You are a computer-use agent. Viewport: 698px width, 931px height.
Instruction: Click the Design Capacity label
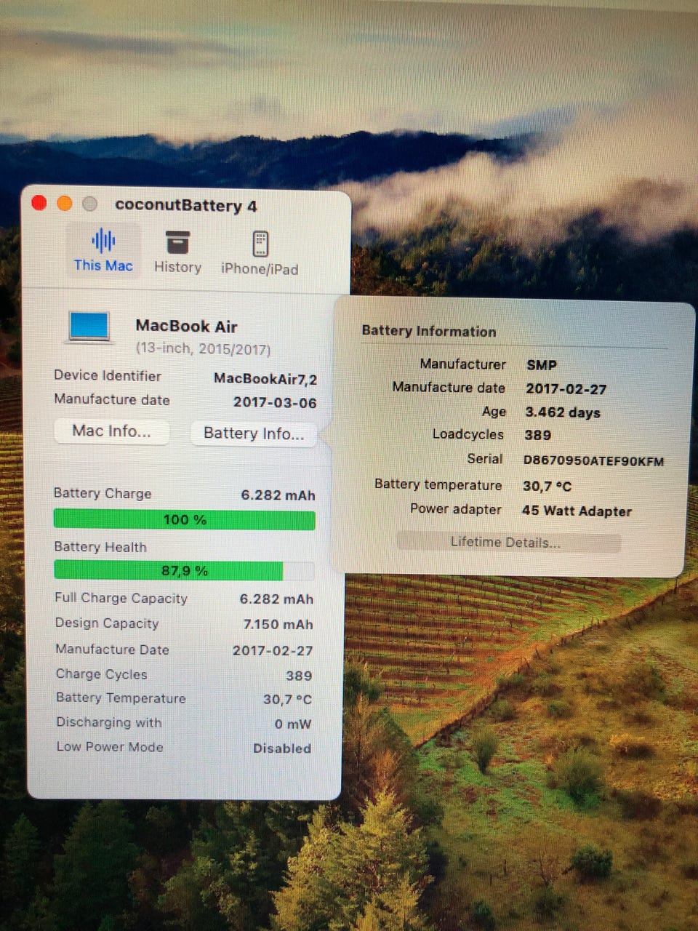107,623
